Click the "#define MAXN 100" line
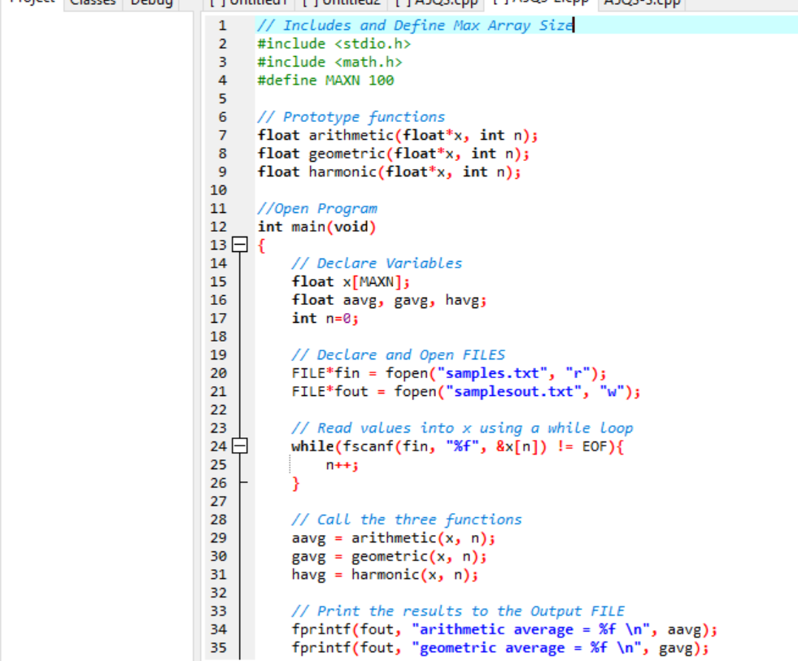798x661 pixels. coord(325,80)
